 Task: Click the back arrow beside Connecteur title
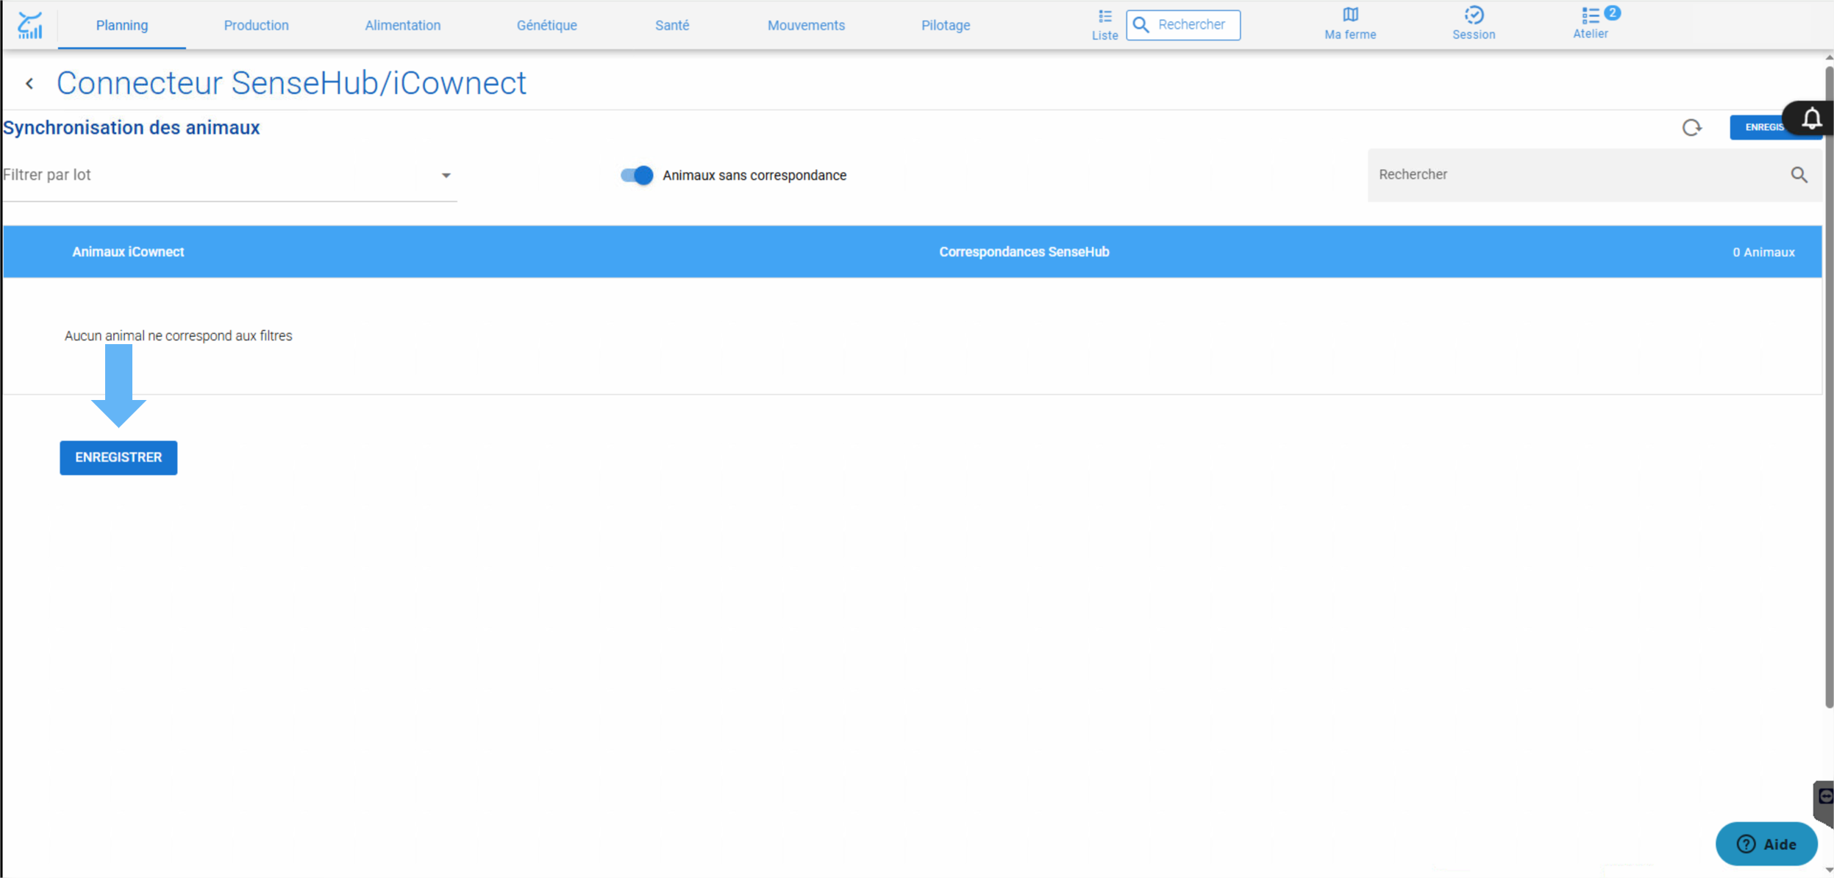[29, 84]
